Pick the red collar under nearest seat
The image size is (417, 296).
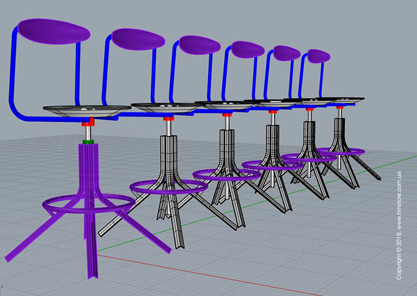click(88, 122)
